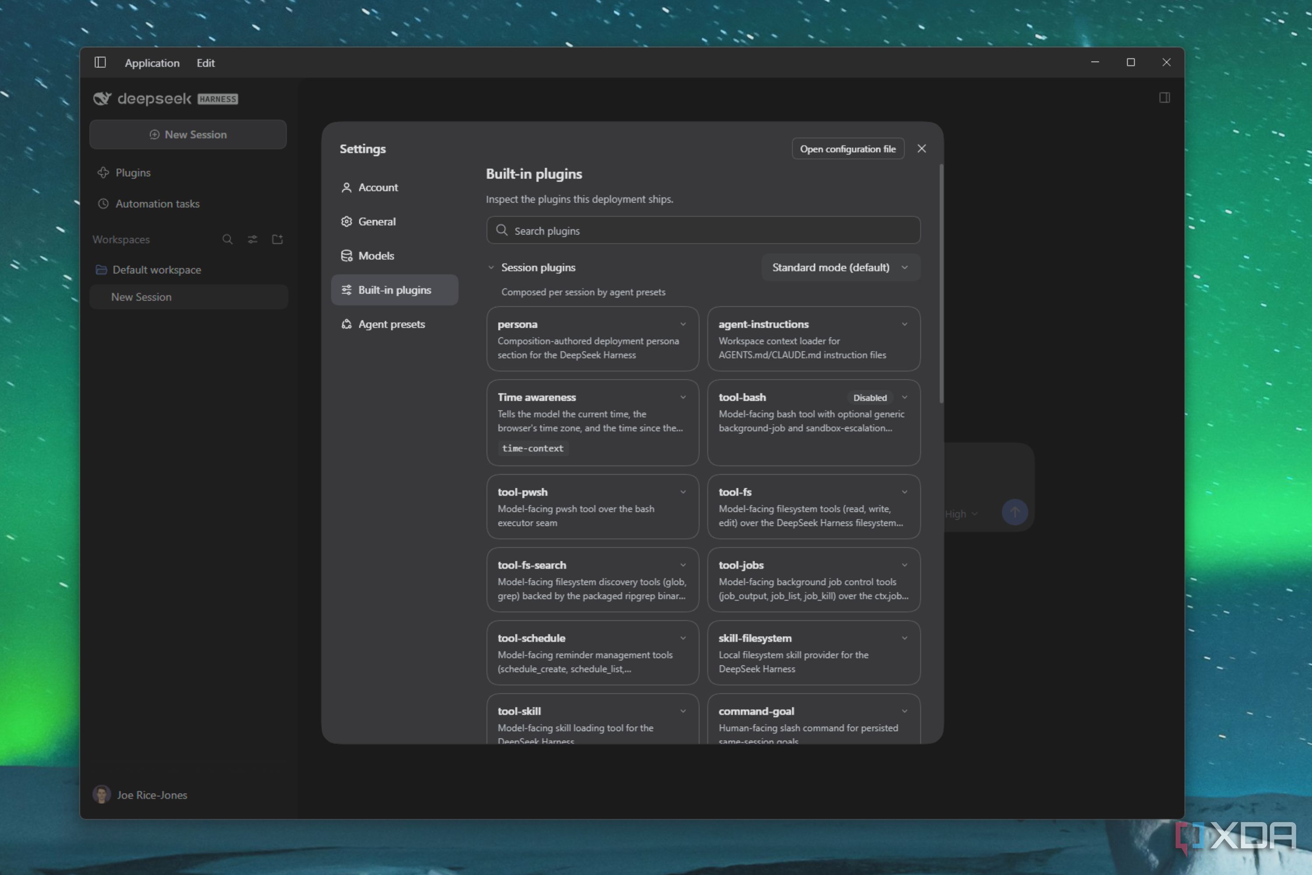Click the Plugins puzzle icon in the sidebar

[x=103, y=172]
